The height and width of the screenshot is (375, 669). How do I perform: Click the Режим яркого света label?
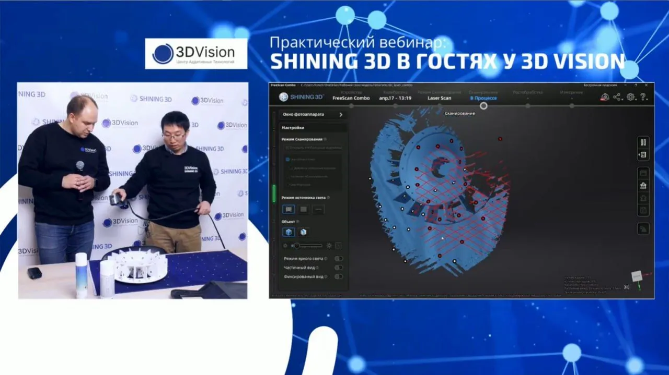pos(303,259)
